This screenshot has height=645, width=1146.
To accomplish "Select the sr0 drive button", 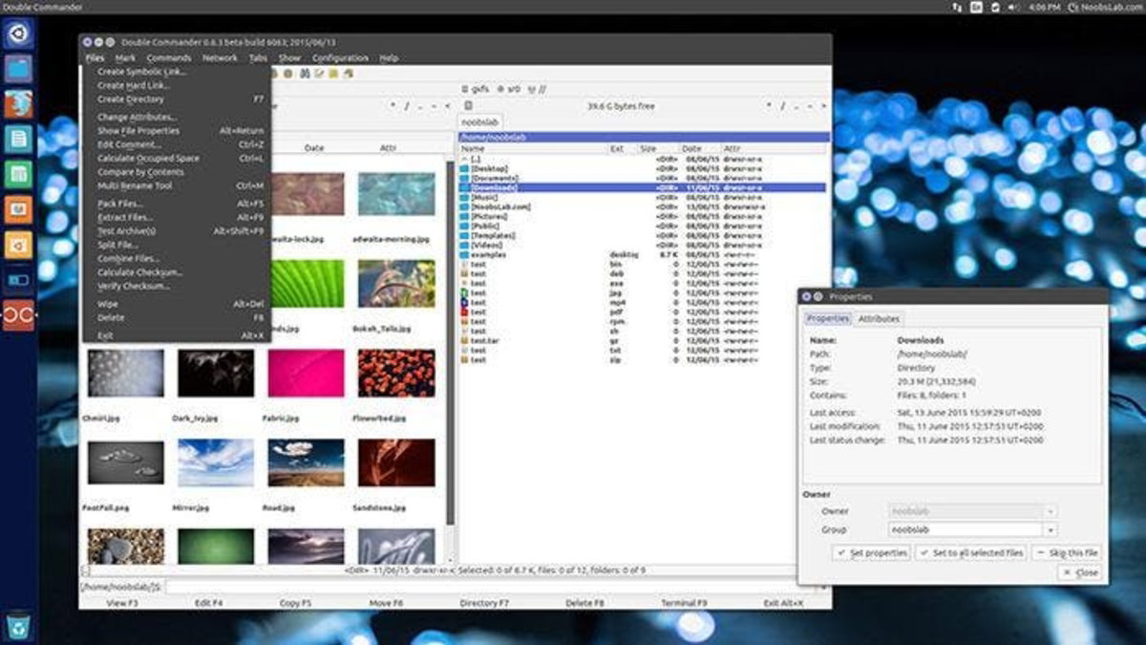I will click(x=509, y=89).
